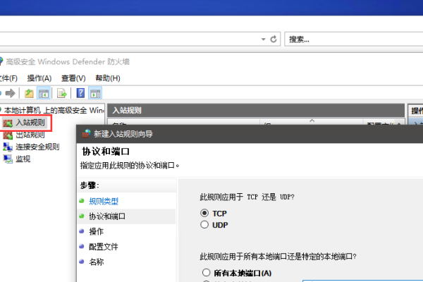Select 出站规则 in the left tree

(29, 135)
